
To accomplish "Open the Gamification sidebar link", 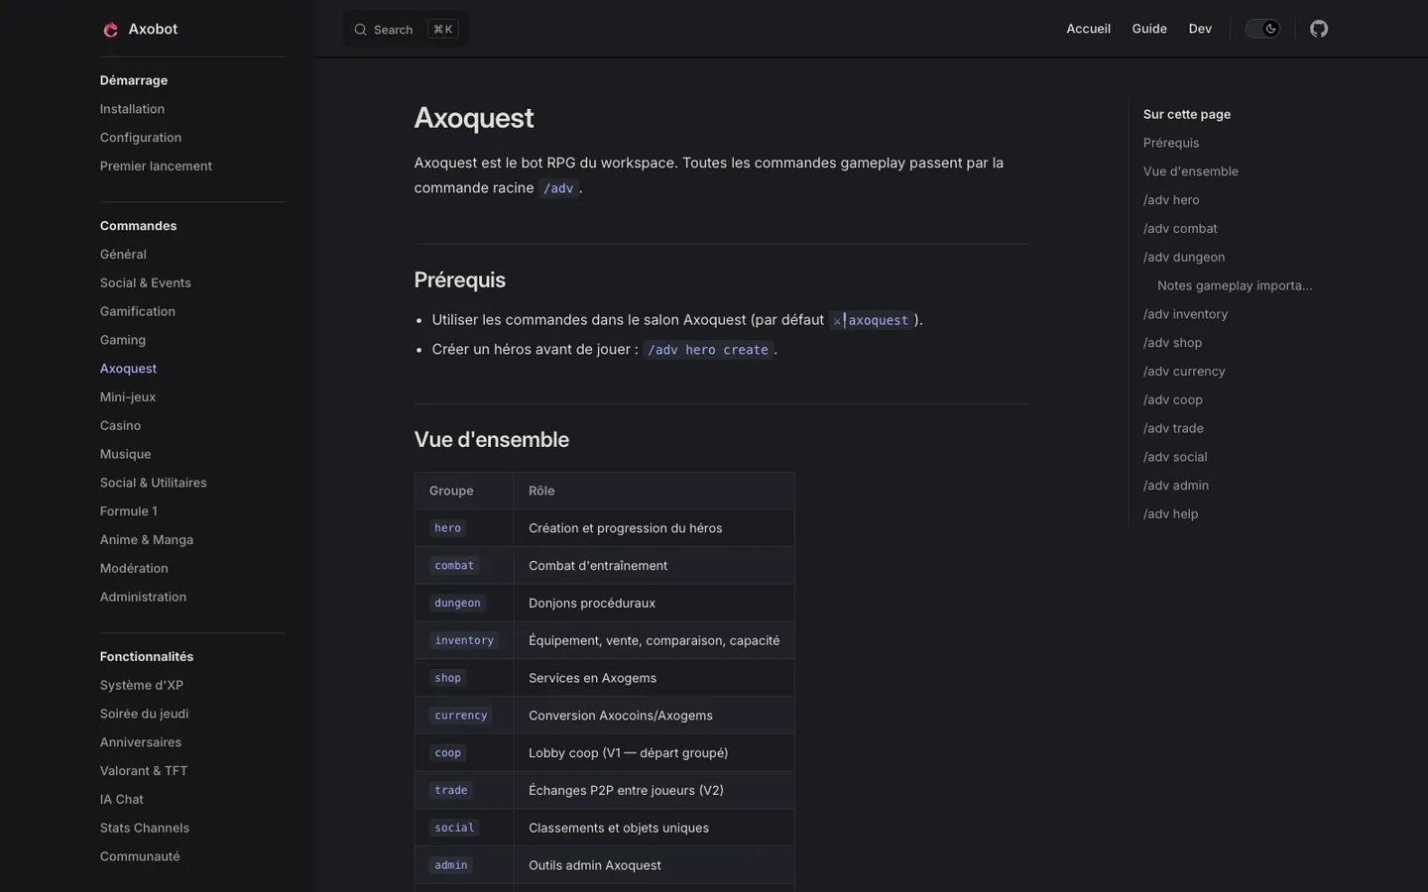I will 138,311.
